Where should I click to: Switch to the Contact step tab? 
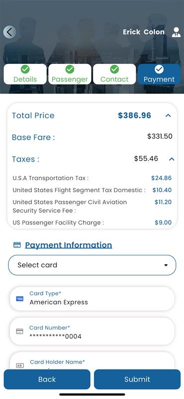114,74
